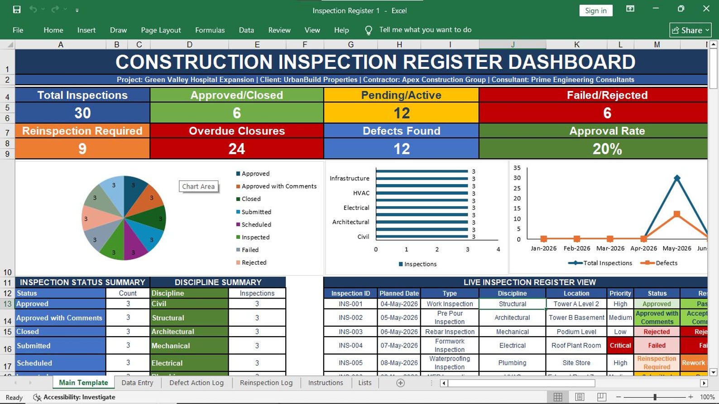This screenshot has width=719, height=404.
Task: Select column J header
Action: point(513,44)
